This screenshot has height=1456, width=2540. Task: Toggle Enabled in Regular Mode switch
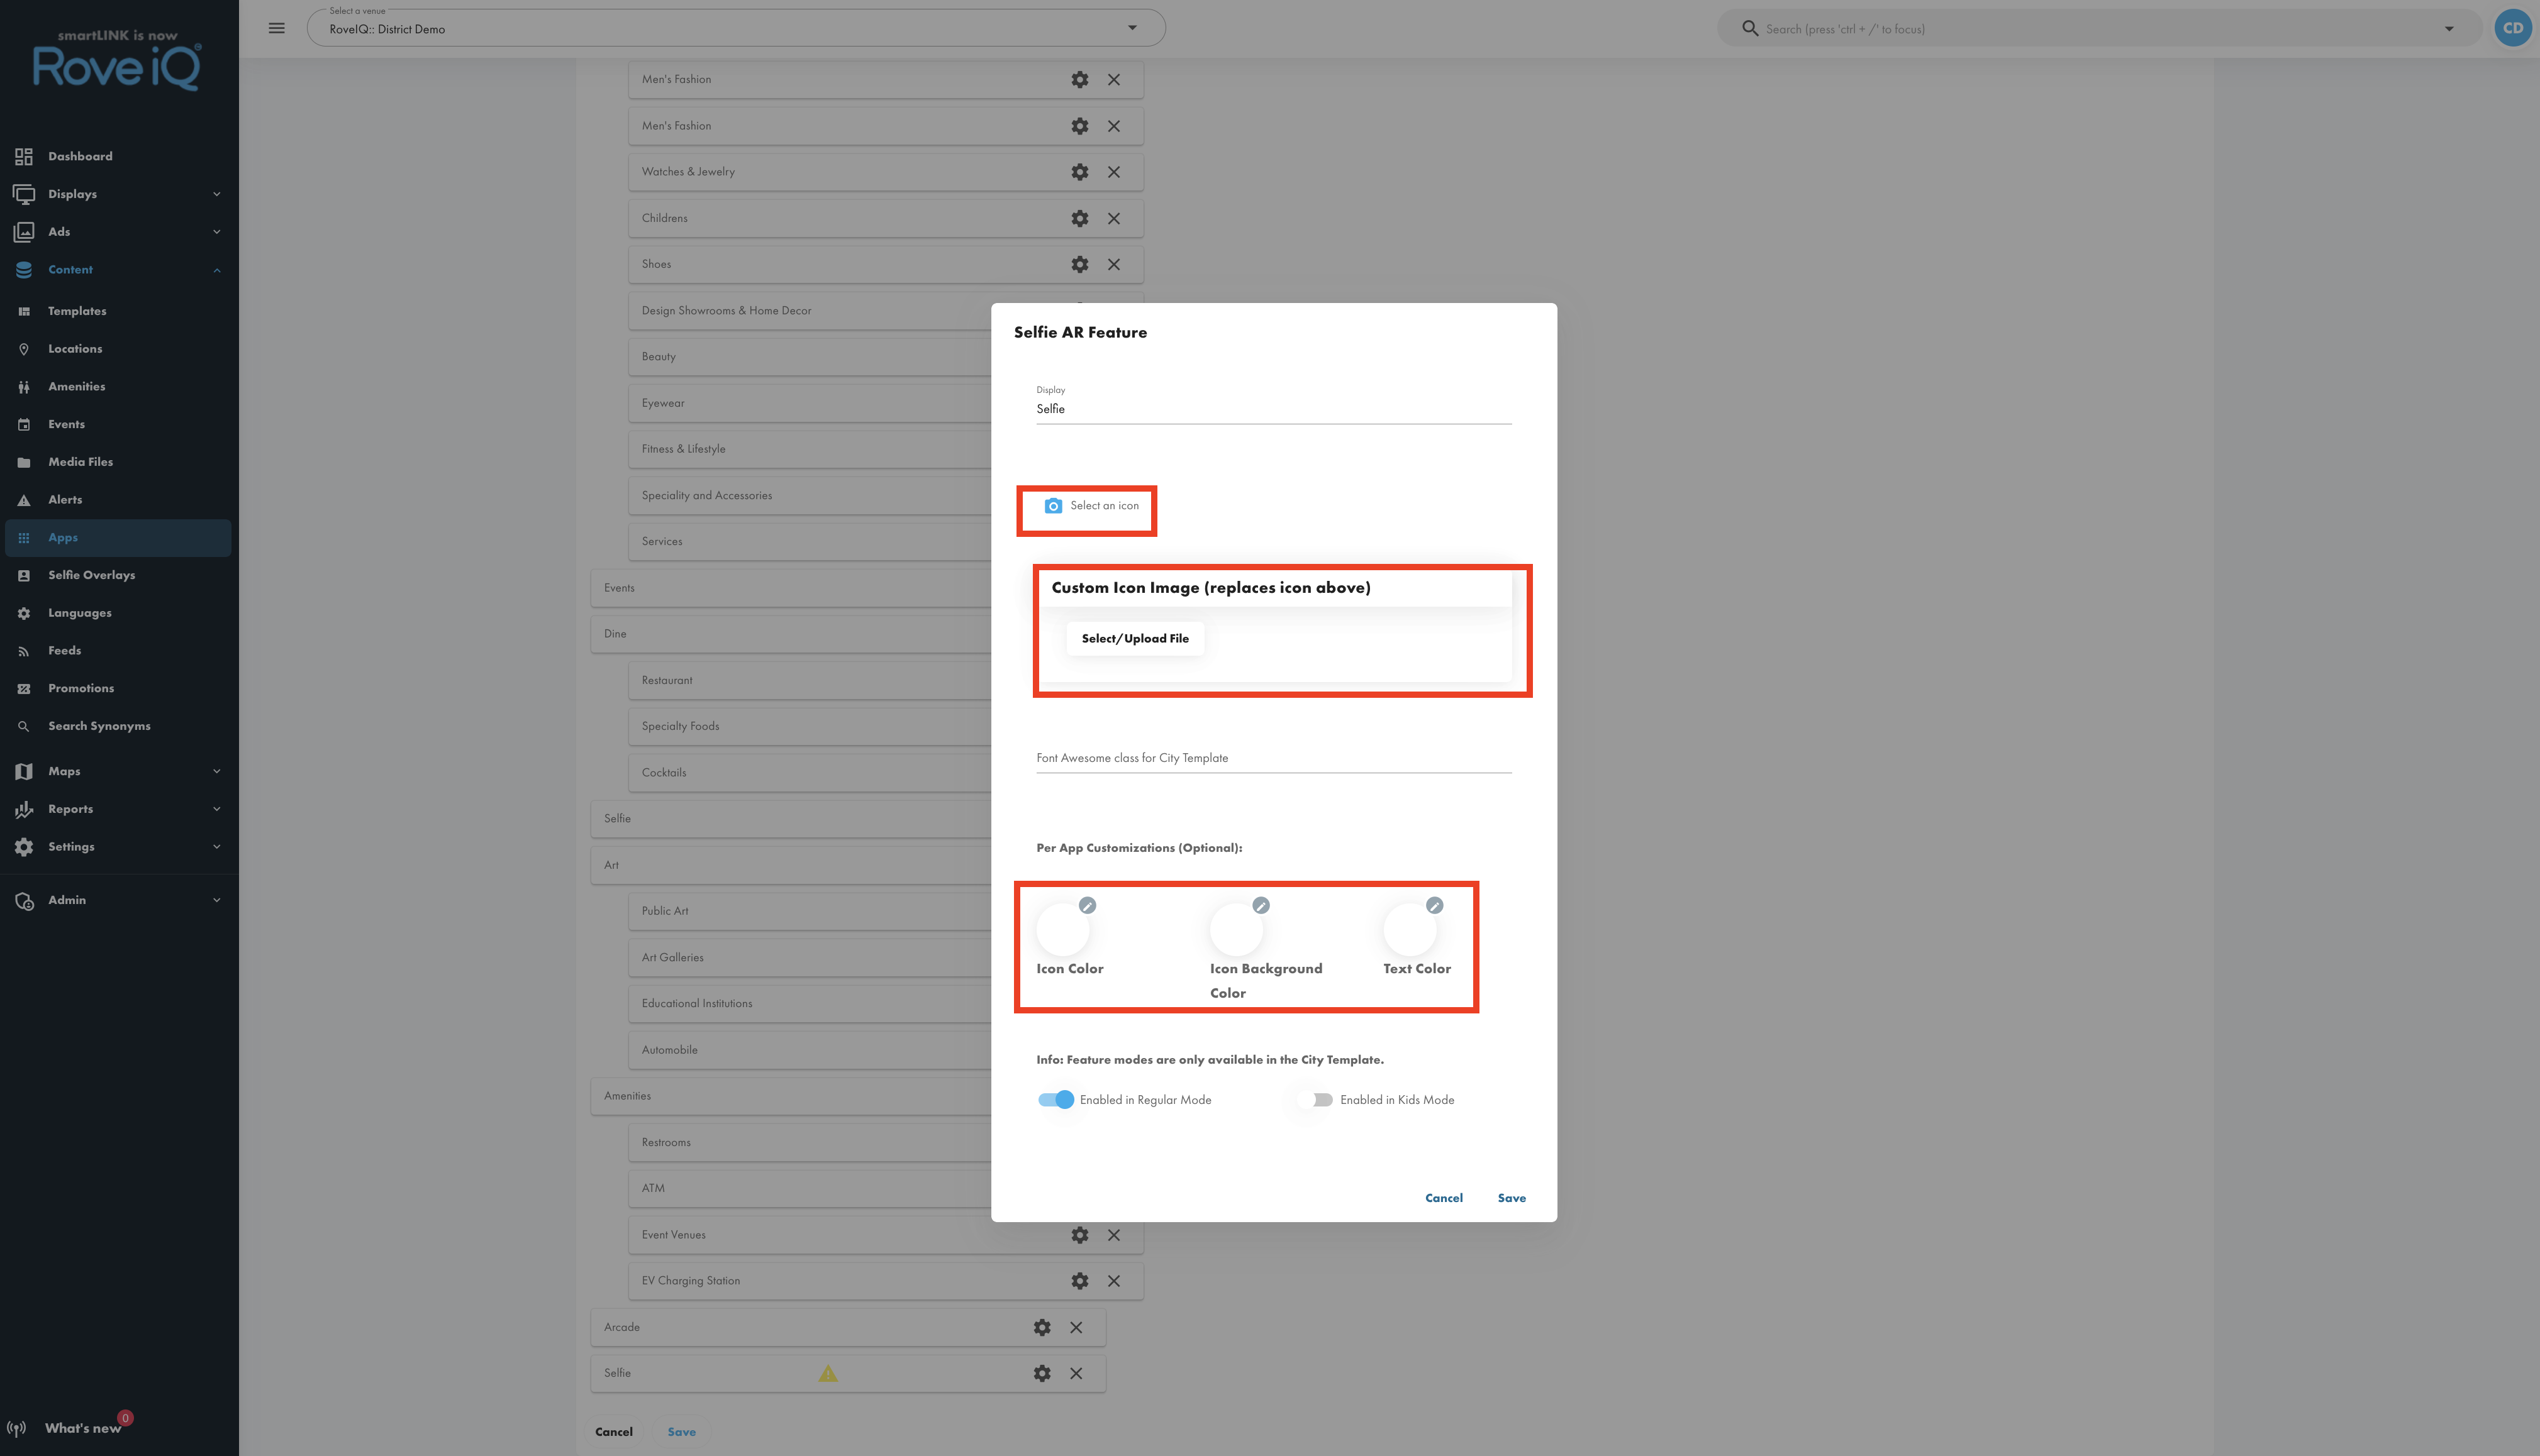[x=1056, y=1100]
